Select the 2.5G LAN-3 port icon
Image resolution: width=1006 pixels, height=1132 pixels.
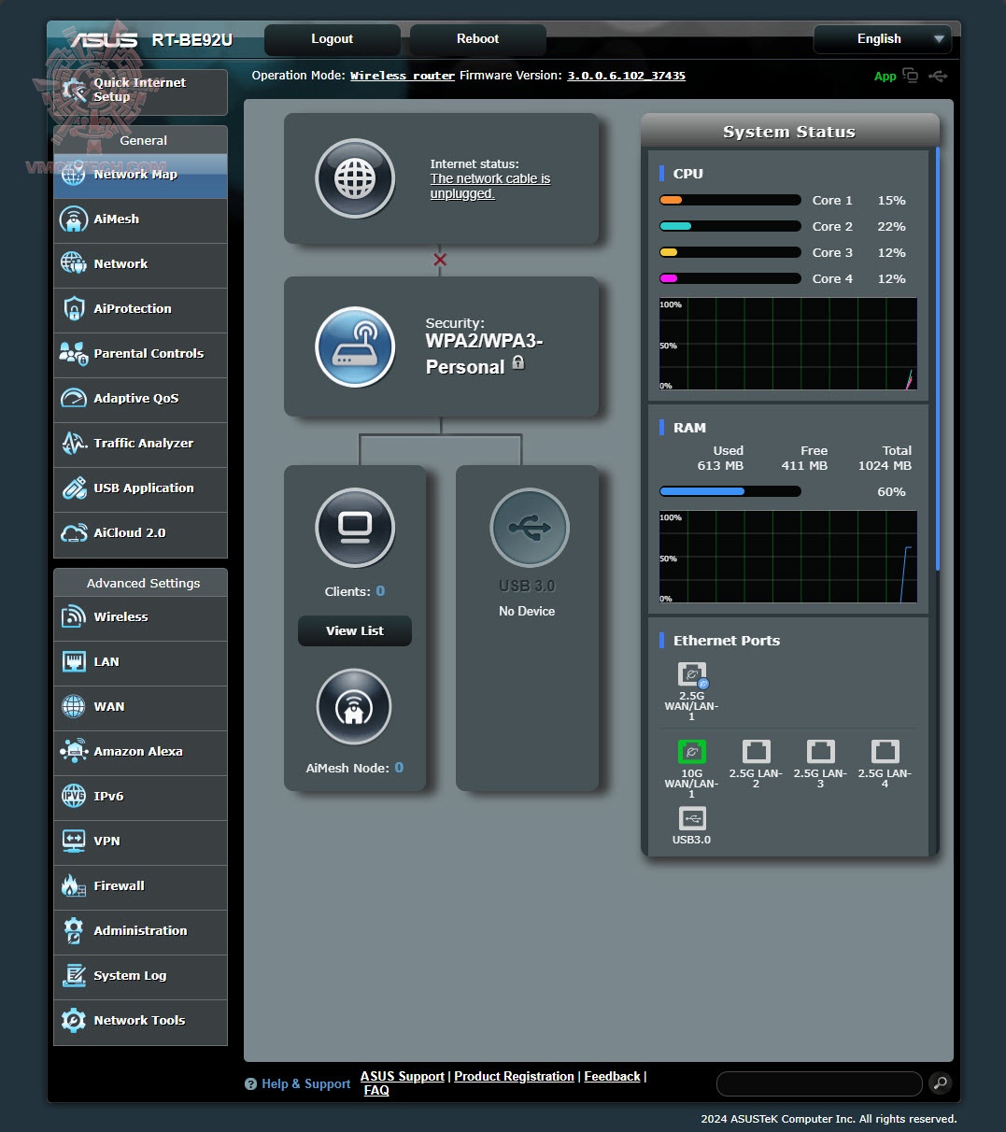tap(821, 752)
